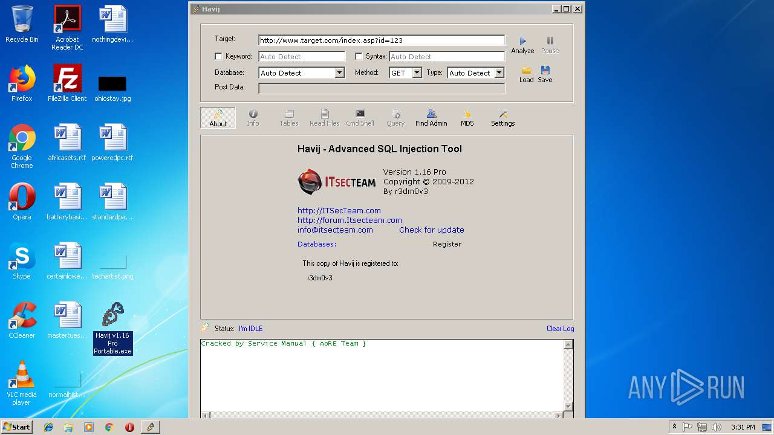Select the africasets.rtf document

[x=67, y=143]
